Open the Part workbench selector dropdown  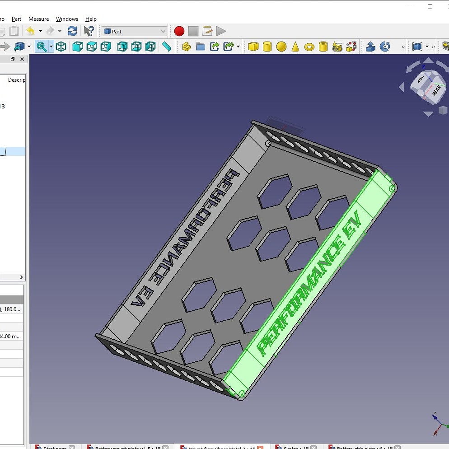pos(134,31)
